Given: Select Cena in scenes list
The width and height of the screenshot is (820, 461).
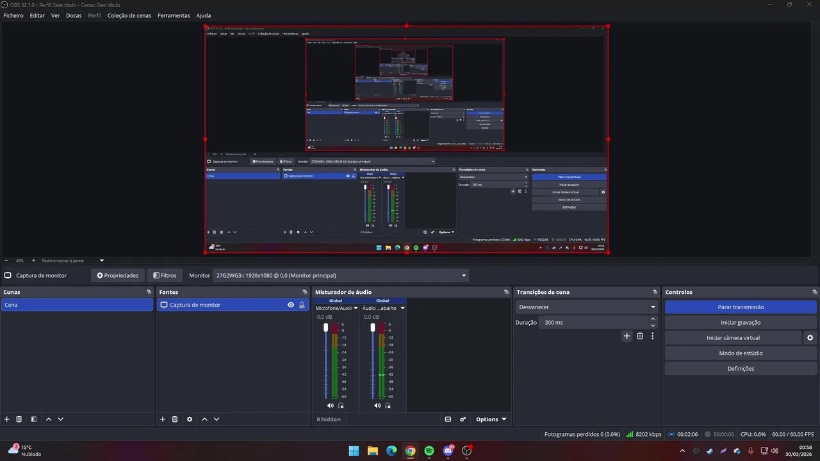Looking at the screenshot, I should click(77, 305).
